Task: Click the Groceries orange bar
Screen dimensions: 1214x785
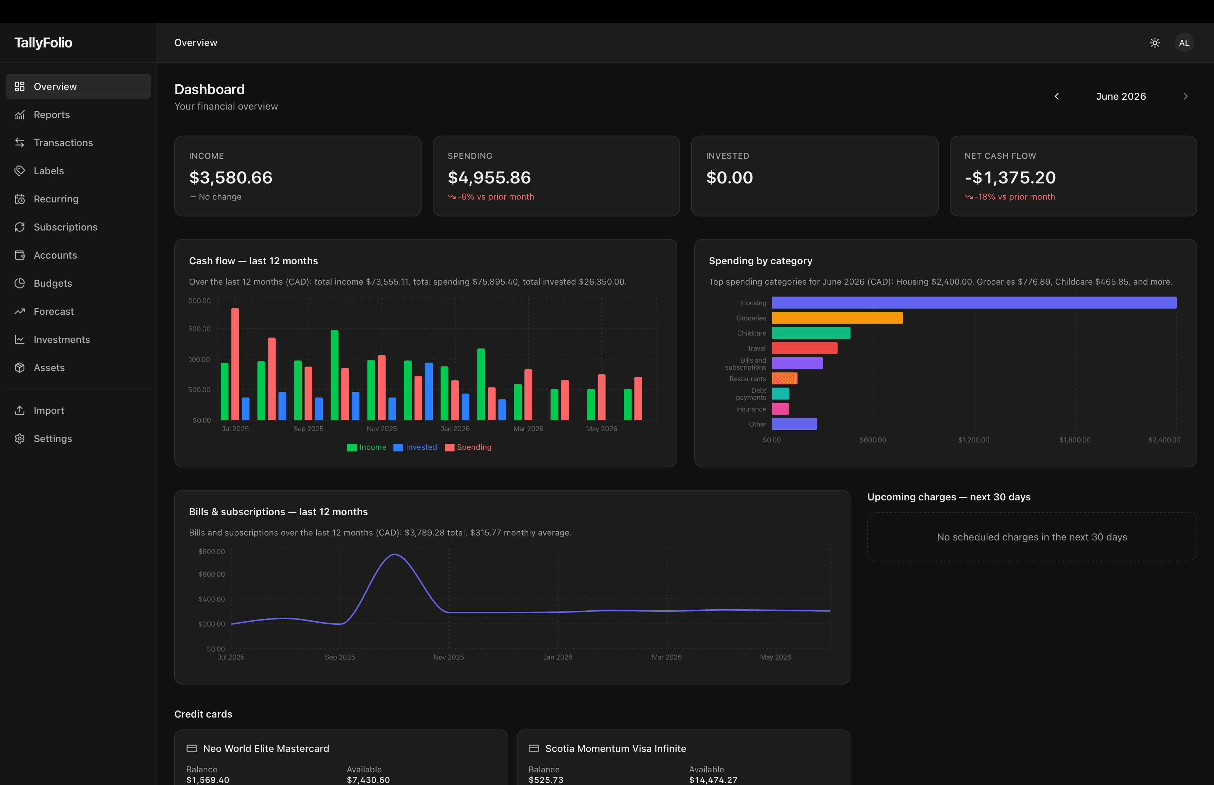Action: 837,318
